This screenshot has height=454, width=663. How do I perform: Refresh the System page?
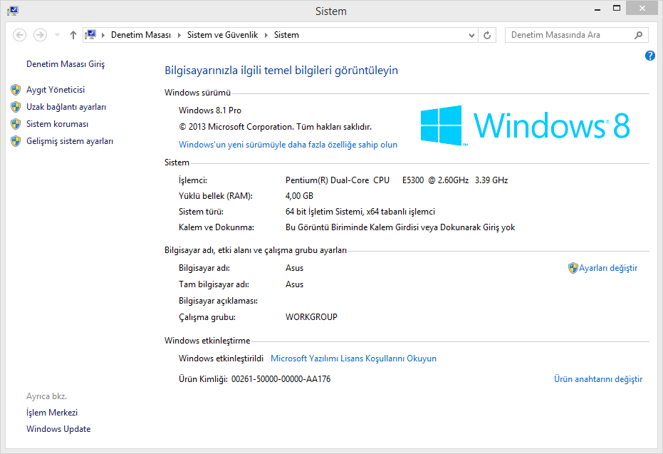click(487, 35)
